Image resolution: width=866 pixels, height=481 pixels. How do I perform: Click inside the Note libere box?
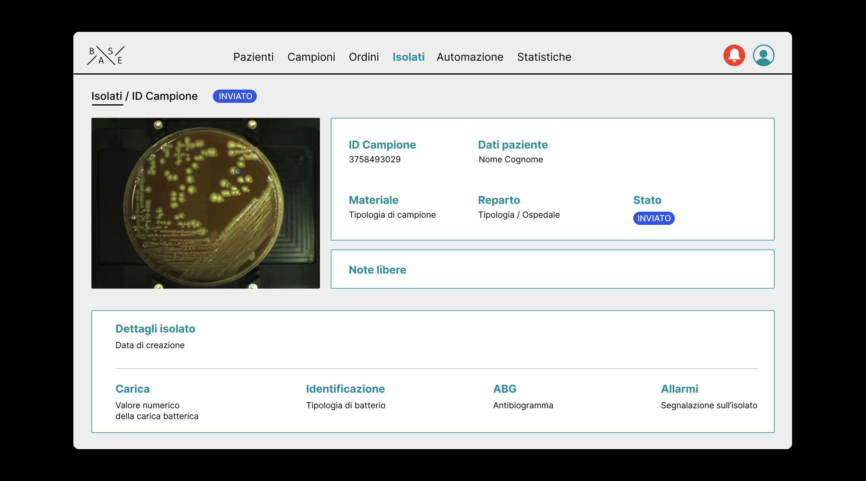552,269
